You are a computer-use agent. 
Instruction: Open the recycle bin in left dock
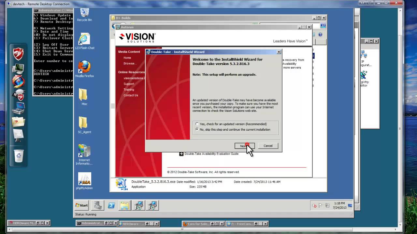(x=19, y=156)
